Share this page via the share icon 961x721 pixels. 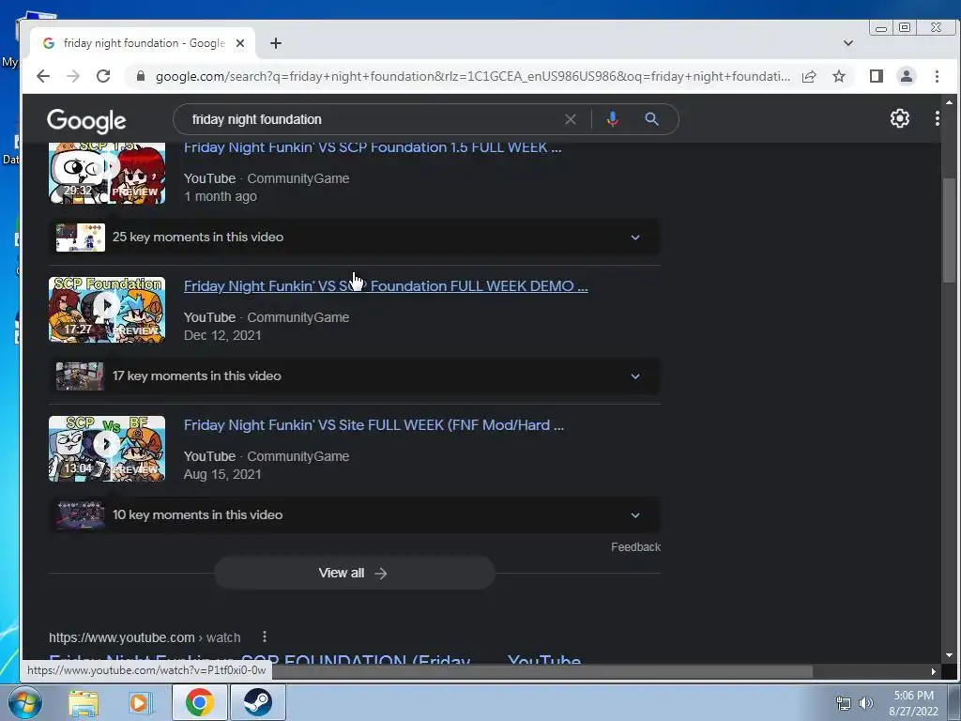(809, 76)
